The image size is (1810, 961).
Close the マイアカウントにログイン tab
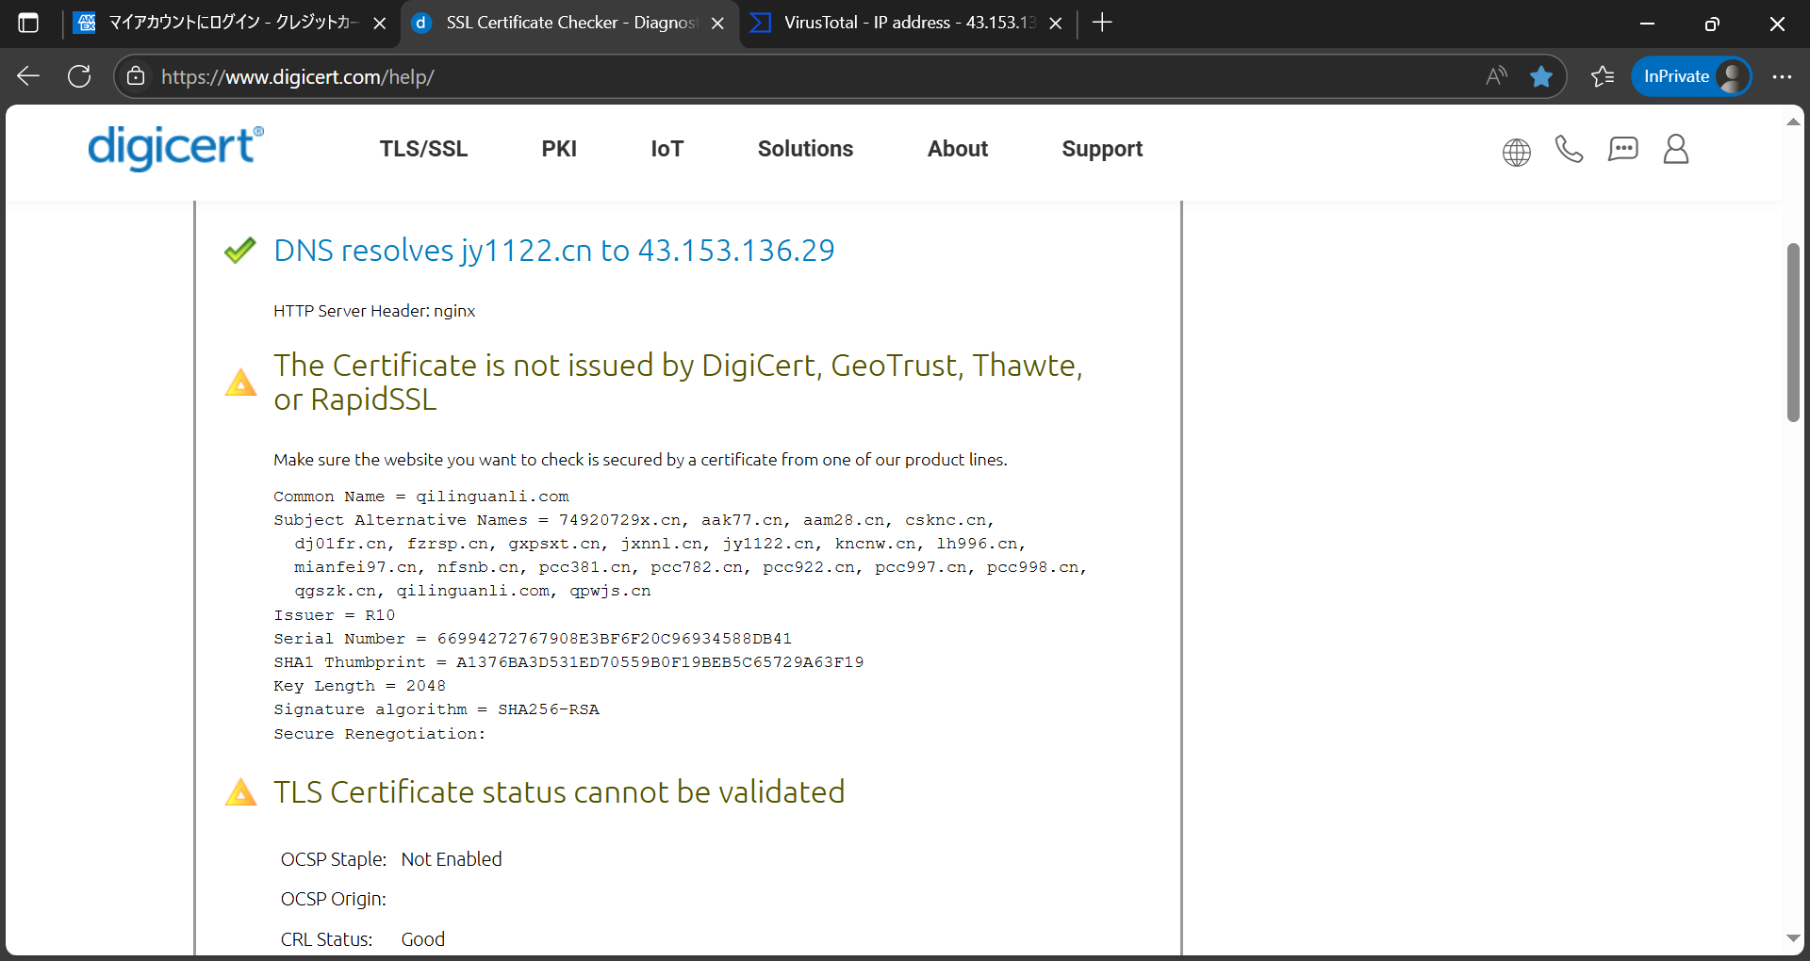[x=380, y=24]
